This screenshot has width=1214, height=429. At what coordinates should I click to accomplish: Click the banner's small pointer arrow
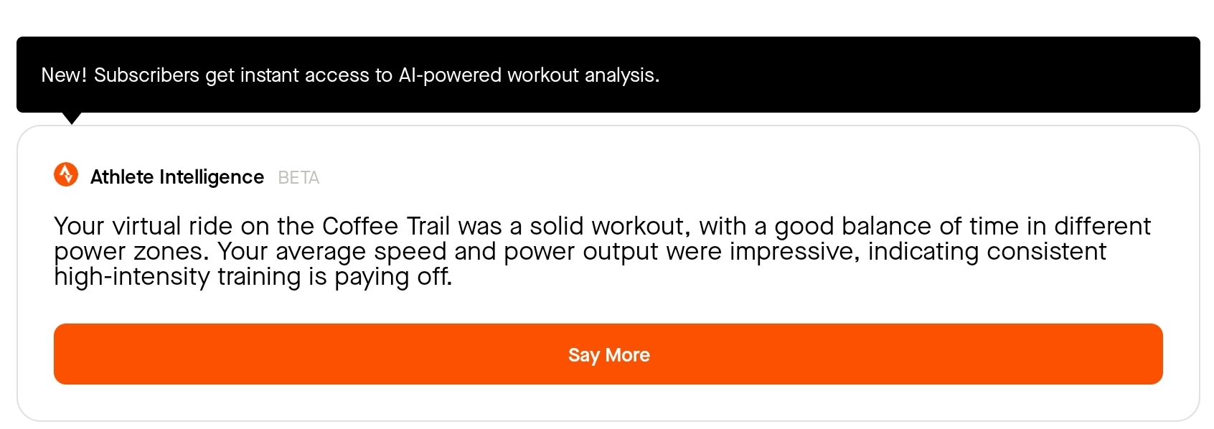click(72, 118)
